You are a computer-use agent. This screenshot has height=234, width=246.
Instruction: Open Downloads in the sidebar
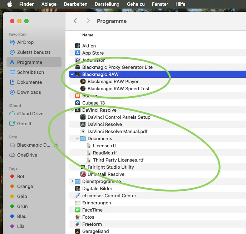34,92
